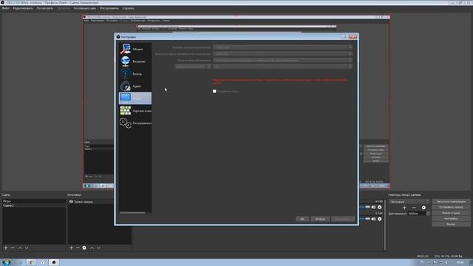Click the transition duration input field
The height and width of the screenshot is (266, 473).
coord(417,214)
